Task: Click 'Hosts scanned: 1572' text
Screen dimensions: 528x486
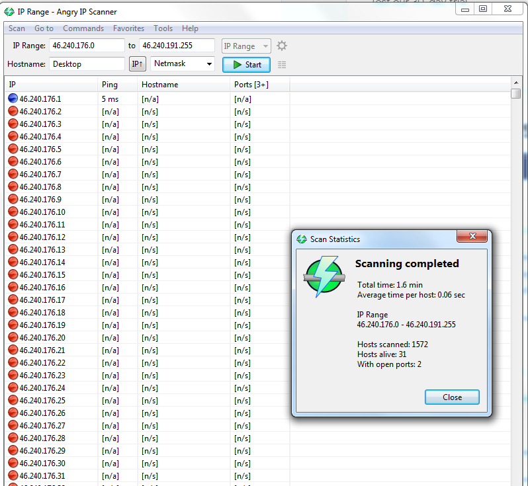Action: (x=392, y=344)
